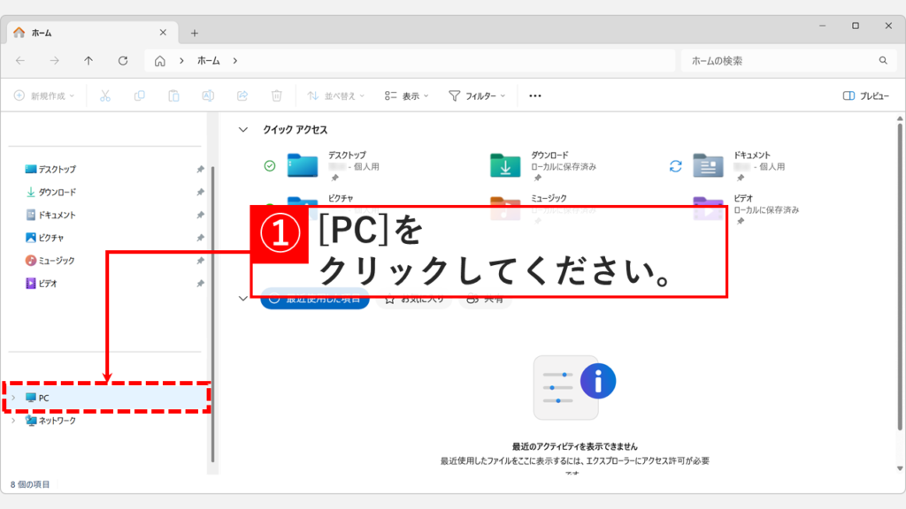Click the Refresh icon in the navigation bar
The width and height of the screenshot is (906, 509).
click(x=122, y=62)
